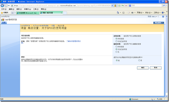169x102 pixels.
Task: Select 是 for search results visibility
Action: coord(117,60)
